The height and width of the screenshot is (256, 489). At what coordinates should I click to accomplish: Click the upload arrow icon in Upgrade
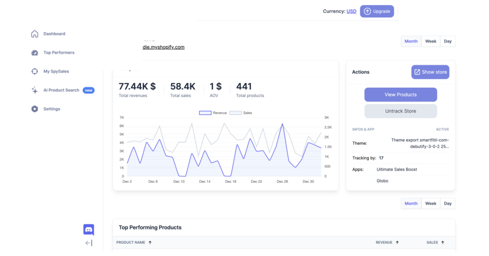[367, 11]
